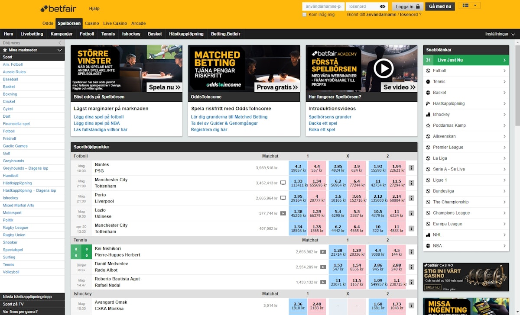Screen dimensions: 520x315
Task: Play the Betfair Academy video
Action: [383, 68]
